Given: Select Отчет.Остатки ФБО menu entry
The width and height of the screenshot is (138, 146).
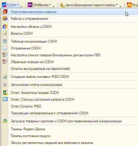Looking at the screenshot, I should [26, 106].
